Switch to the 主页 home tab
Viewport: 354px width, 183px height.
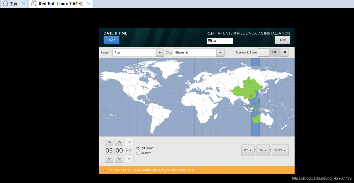tap(14, 4)
